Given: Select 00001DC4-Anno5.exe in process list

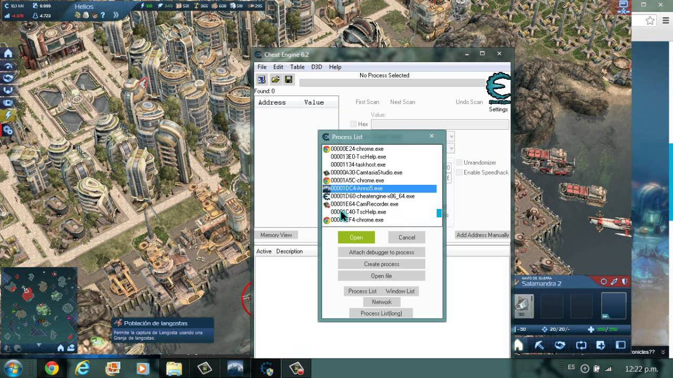Looking at the screenshot, I should pyautogui.click(x=380, y=188).
